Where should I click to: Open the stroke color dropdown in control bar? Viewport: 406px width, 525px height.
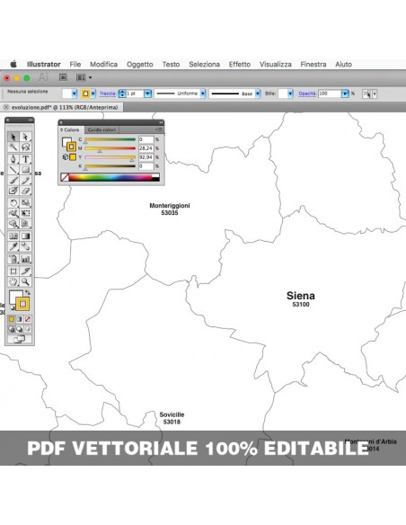coord(93,93)
